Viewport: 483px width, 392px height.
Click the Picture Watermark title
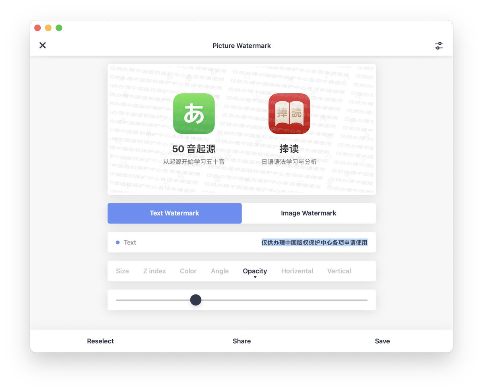(242, 46)
